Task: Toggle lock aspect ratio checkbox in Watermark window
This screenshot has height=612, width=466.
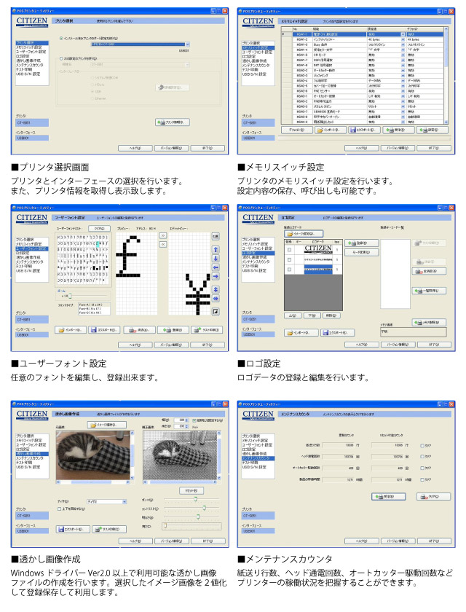Action: click(x=194, y=420)
